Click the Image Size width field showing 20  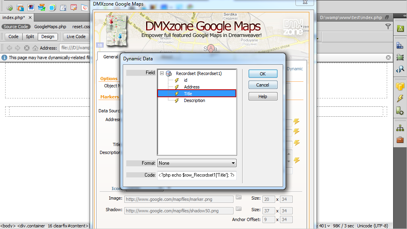pyautogui.click(x=269, y=199)
